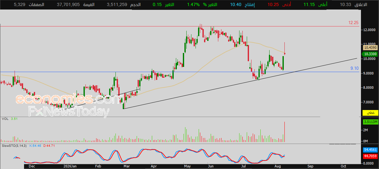Click the Oct marker on the time axis
Screen dimensions: 379x169
click(343, 166)
